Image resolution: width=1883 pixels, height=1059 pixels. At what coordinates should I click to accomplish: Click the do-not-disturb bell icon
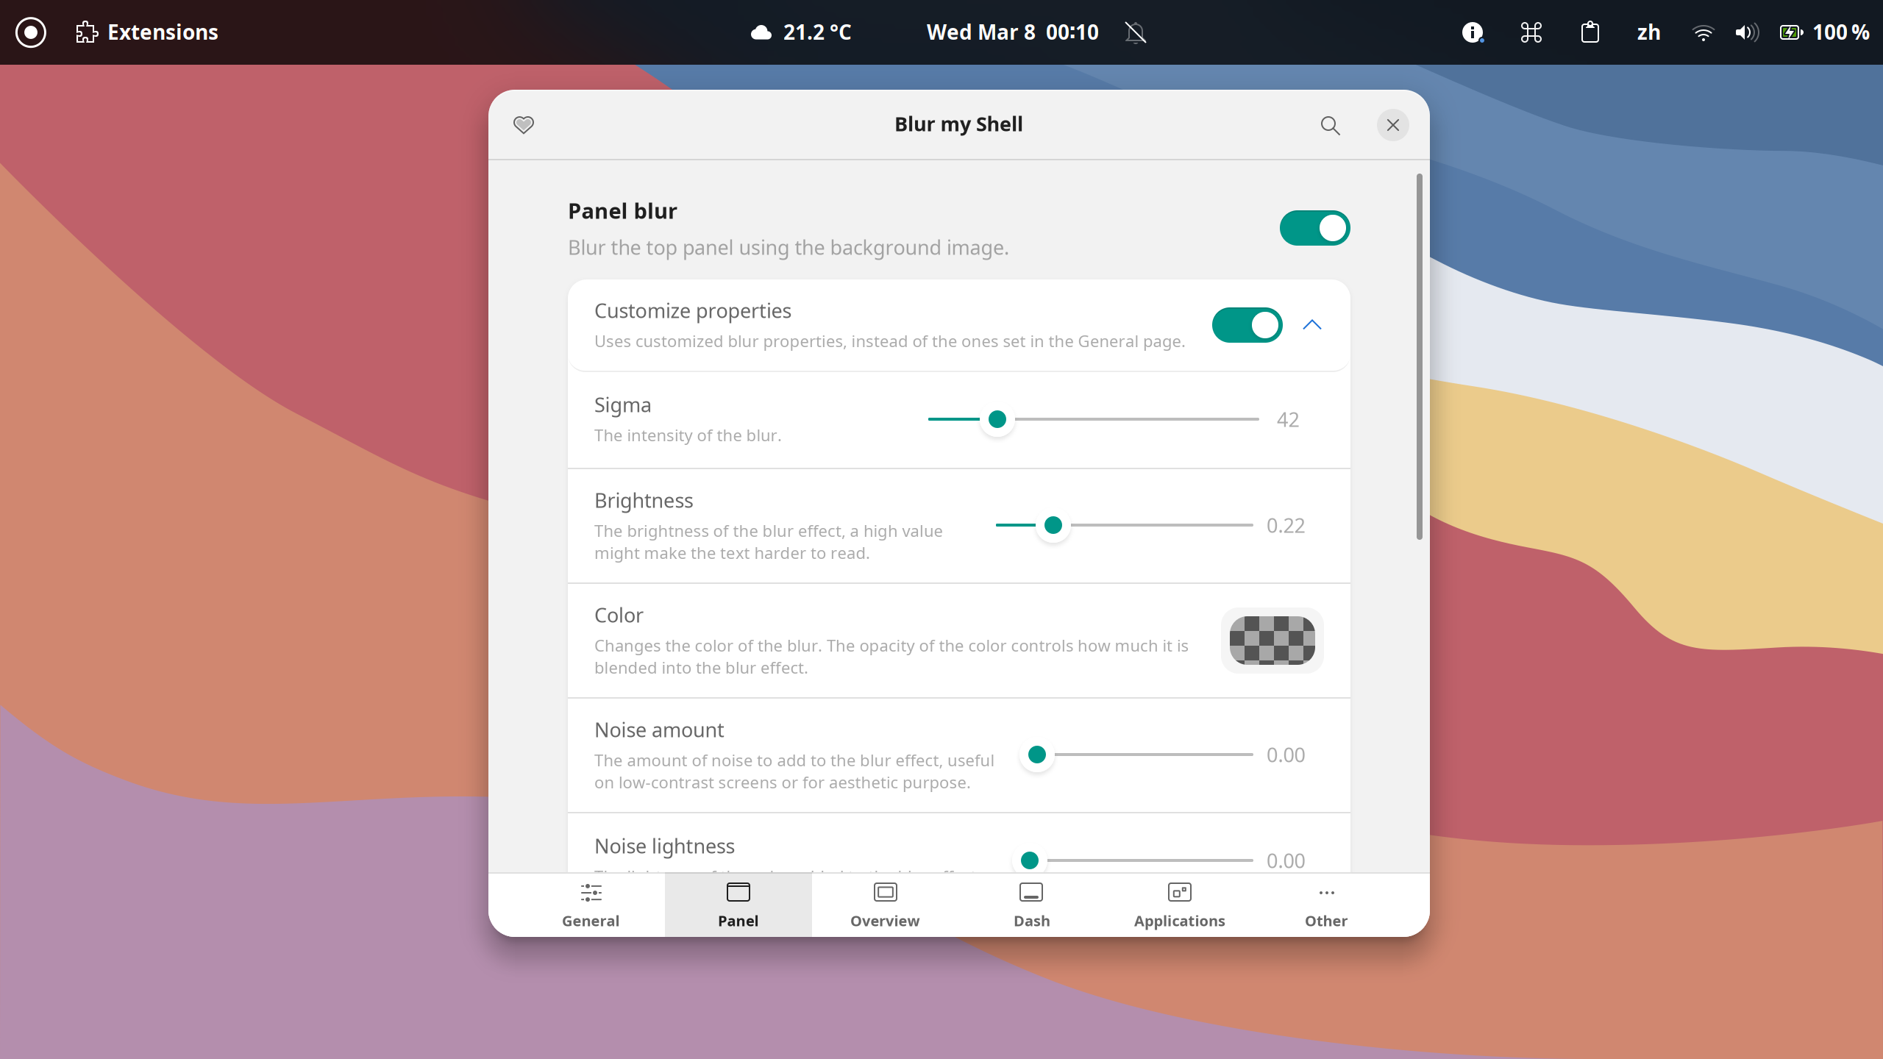[1135, 32]
